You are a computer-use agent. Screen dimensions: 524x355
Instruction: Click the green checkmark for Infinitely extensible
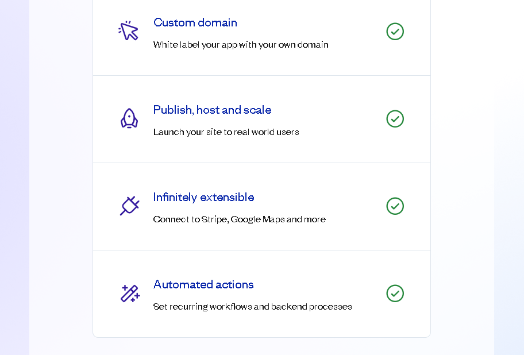395,206
